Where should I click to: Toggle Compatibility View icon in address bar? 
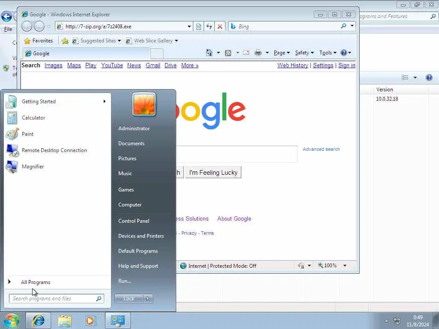point(198,27)
